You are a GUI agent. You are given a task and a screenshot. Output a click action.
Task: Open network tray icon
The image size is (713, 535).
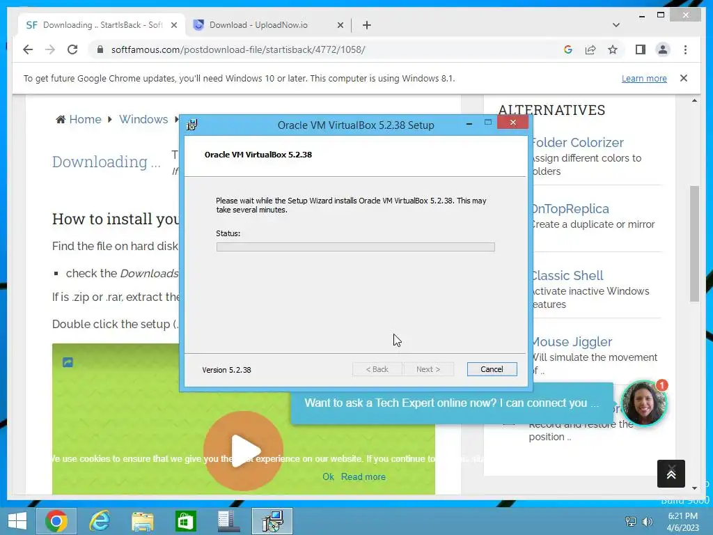pos(631,521)
